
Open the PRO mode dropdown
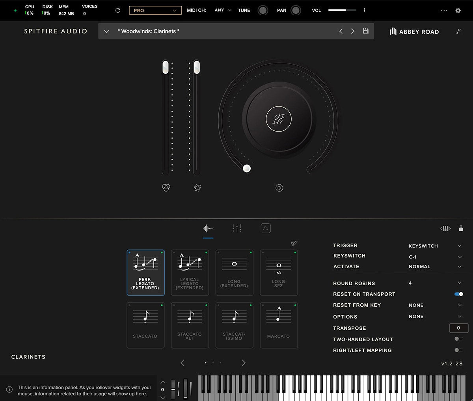point(155,11)
